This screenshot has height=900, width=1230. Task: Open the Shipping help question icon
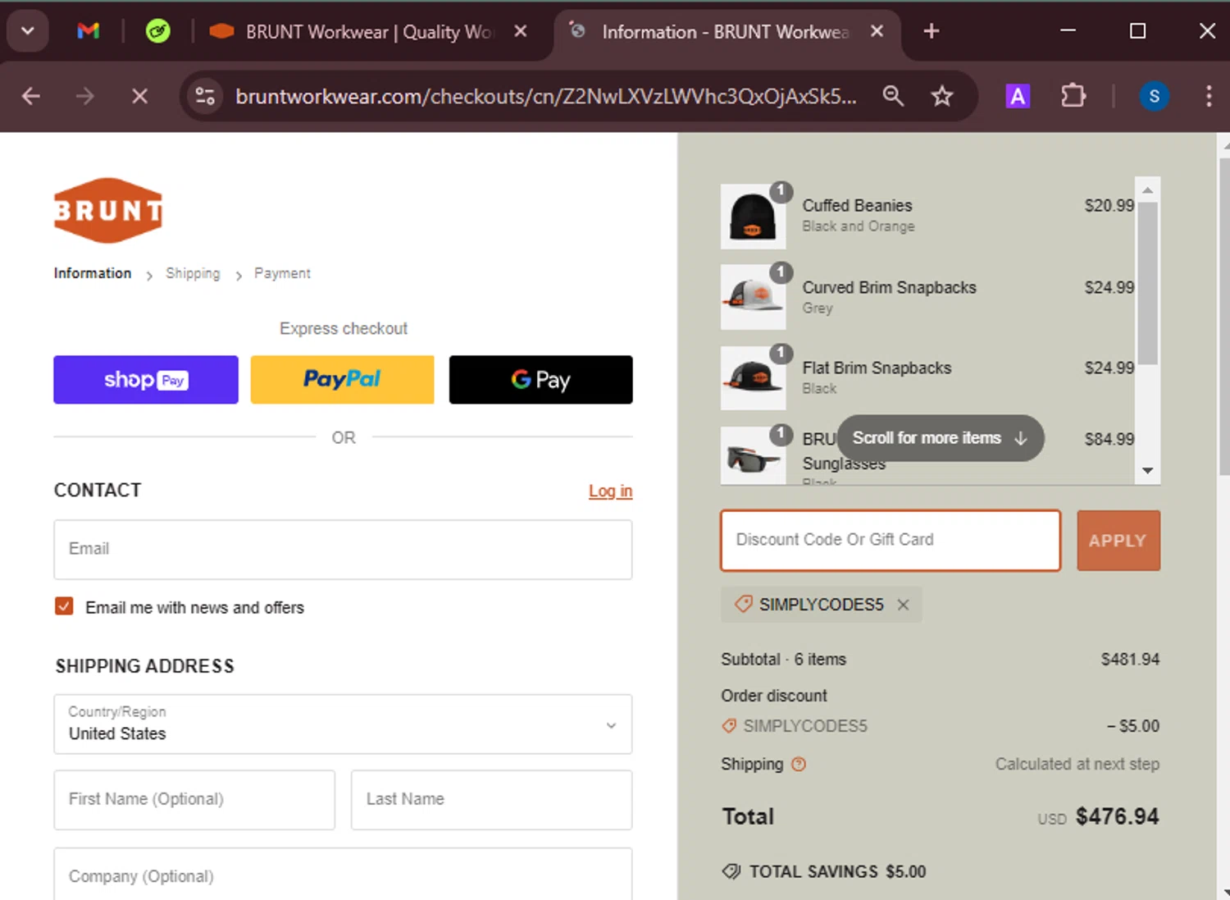[798, 764]
